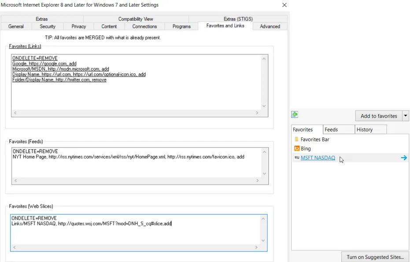Open the Add to favorites dropdown arrow

pos(406,116)
